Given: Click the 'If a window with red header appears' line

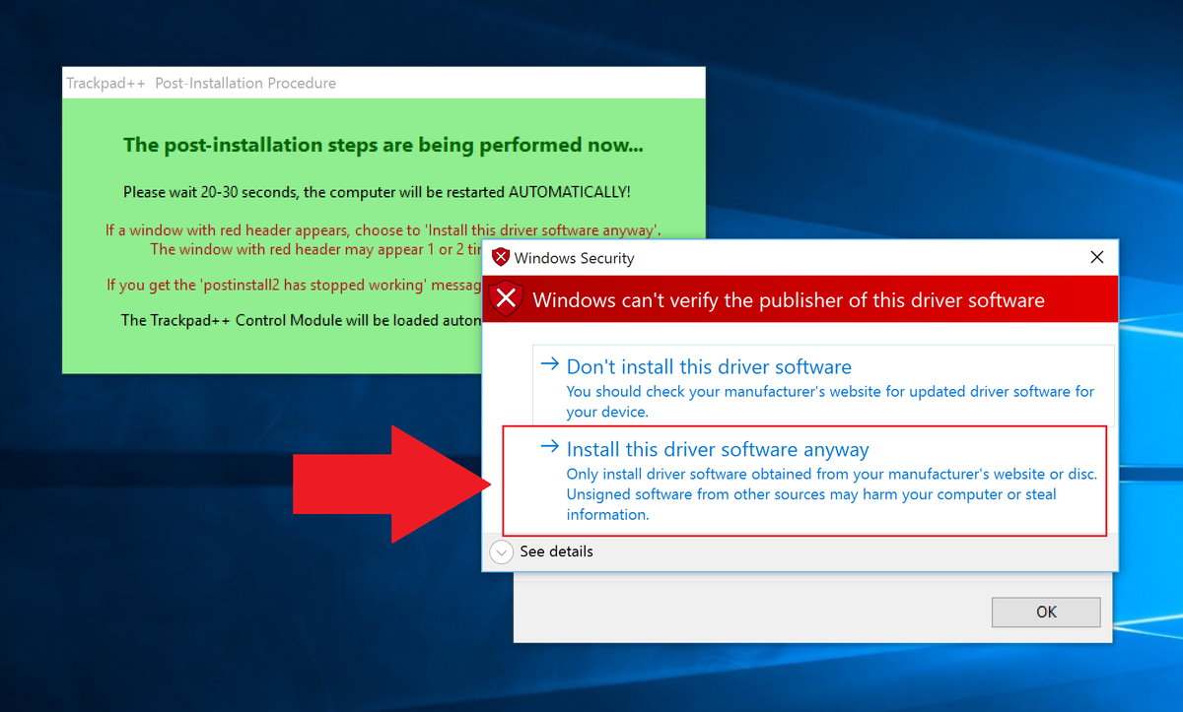Looking at the screenshot, I should pos(383,230).
